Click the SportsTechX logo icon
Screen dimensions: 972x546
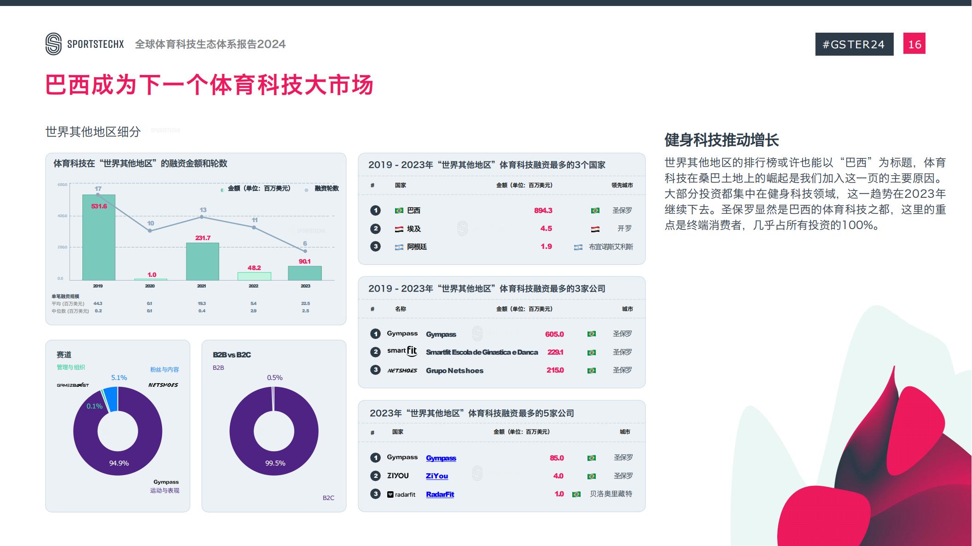tap(53, 44)
